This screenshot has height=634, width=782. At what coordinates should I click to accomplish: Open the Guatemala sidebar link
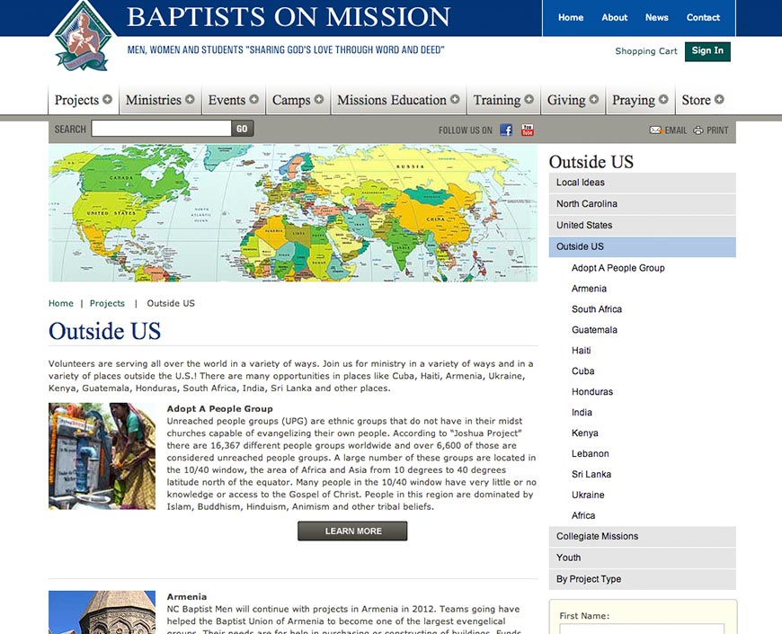click(594, 330)
